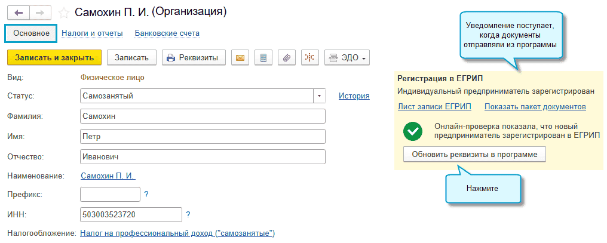Click Обновить реквизиты в программе button
The height and width of the screenshot is (243, 607).
point(474,154)
